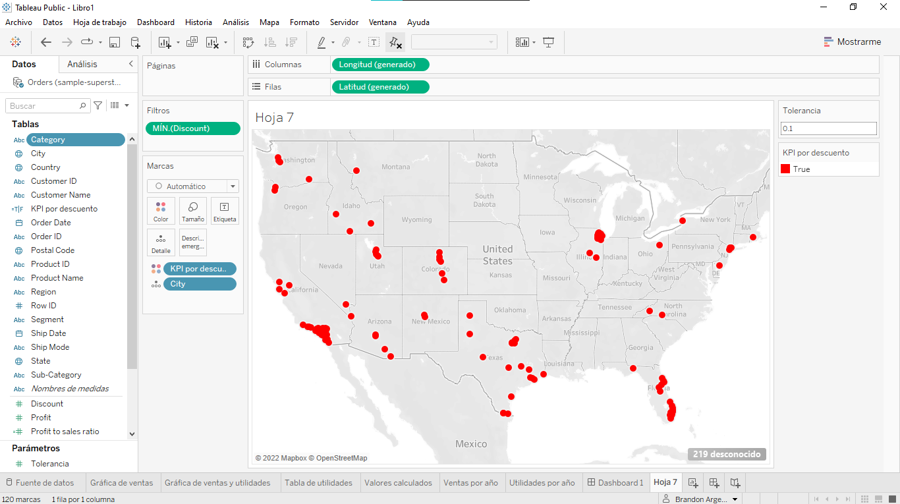Click the undo back arrow
This screenshot has width=900, height=504.
click(x=46, y=42)
